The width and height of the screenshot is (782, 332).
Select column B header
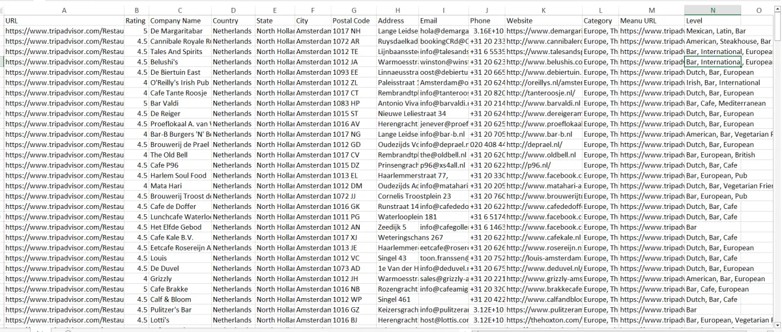tap(136, 10)
